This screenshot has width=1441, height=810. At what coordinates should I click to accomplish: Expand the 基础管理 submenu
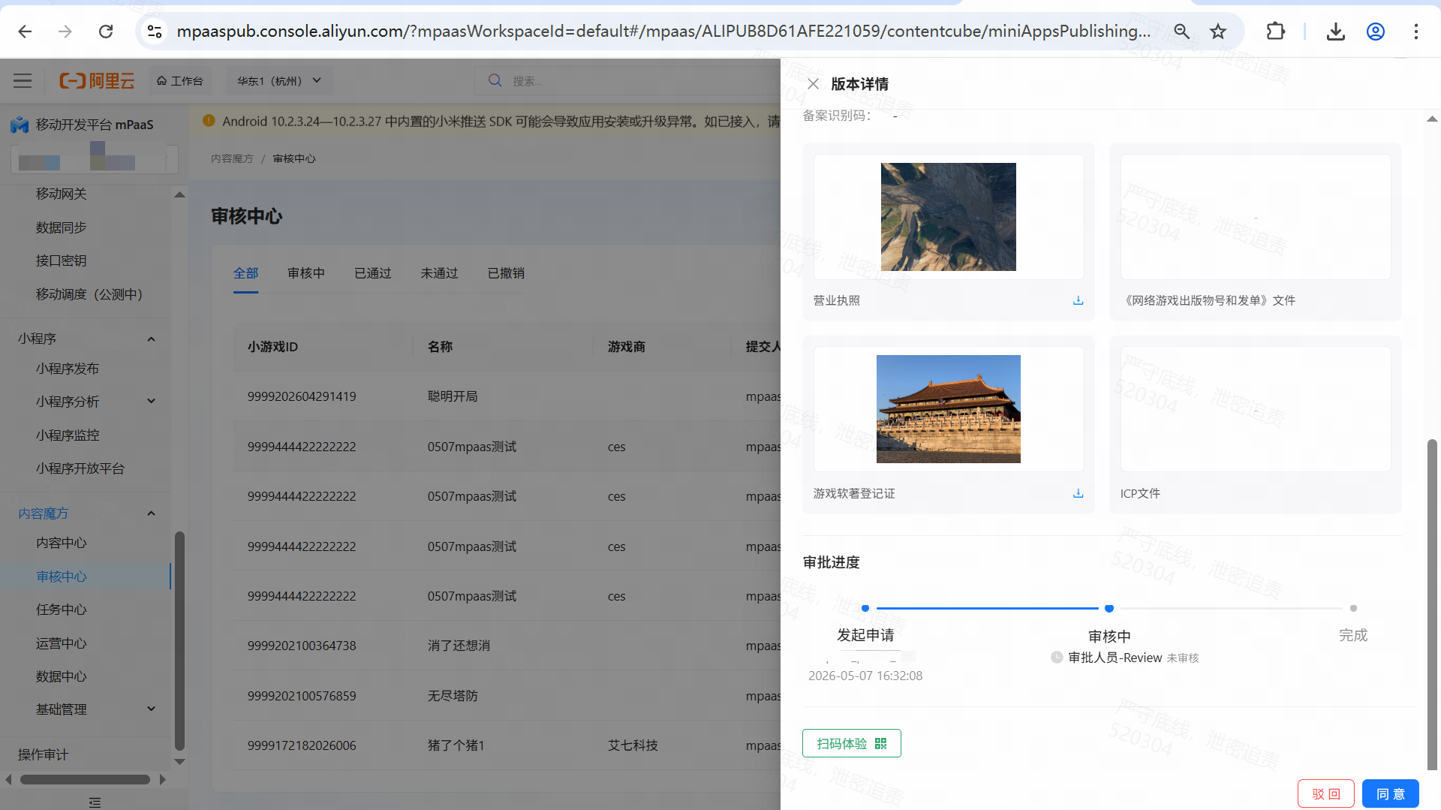pos(151,709)
